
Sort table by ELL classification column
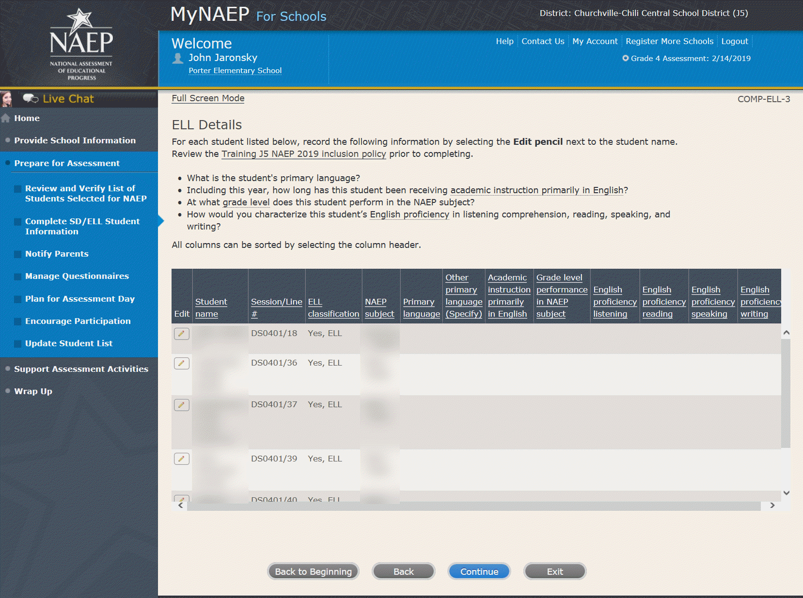click(334, 308)
